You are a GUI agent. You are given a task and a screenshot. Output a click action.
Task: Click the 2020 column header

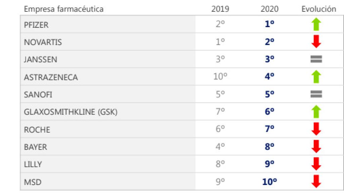click(269, 9)
